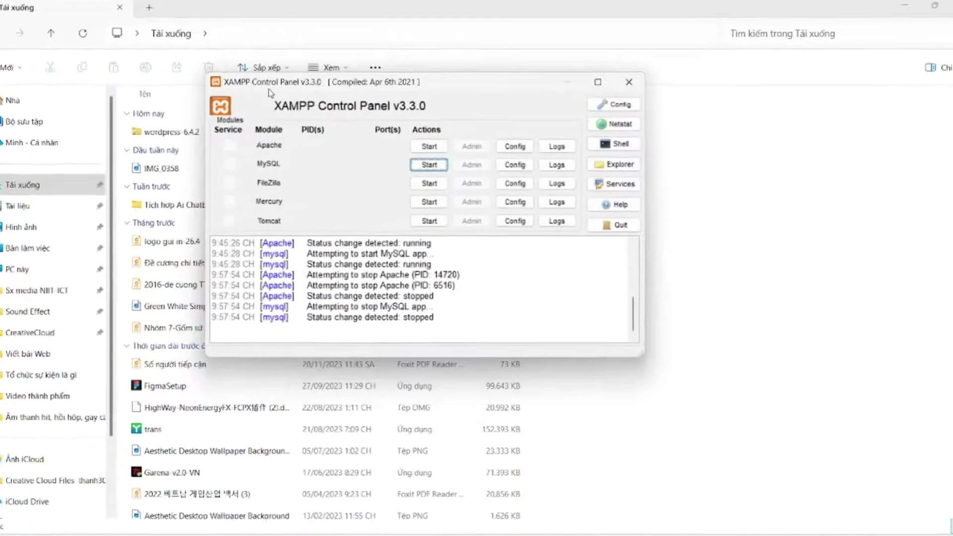The width and height of the screenshot is (953, 536).
Task: Open global Config via the gear icon
Action: pos(613,104)
